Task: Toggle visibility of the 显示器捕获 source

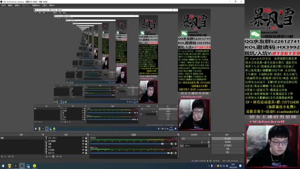Action: [83, 141]
